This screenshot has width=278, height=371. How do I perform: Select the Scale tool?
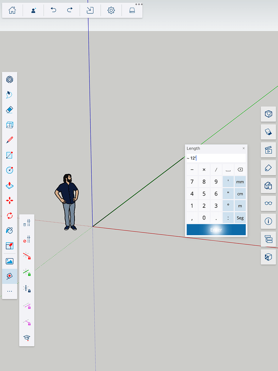pos(10,246)
